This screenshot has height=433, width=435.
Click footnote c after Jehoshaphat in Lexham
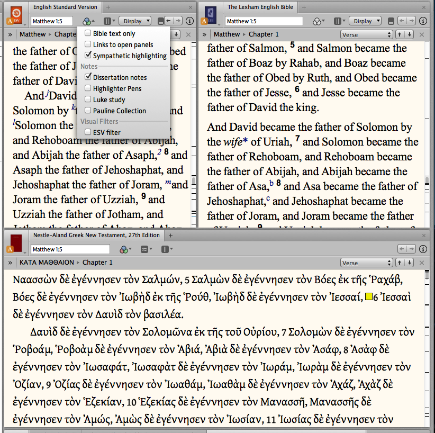268,198
